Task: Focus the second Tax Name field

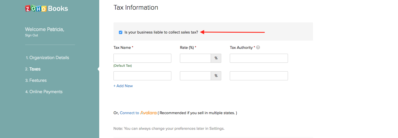Action: click(142, 76)
